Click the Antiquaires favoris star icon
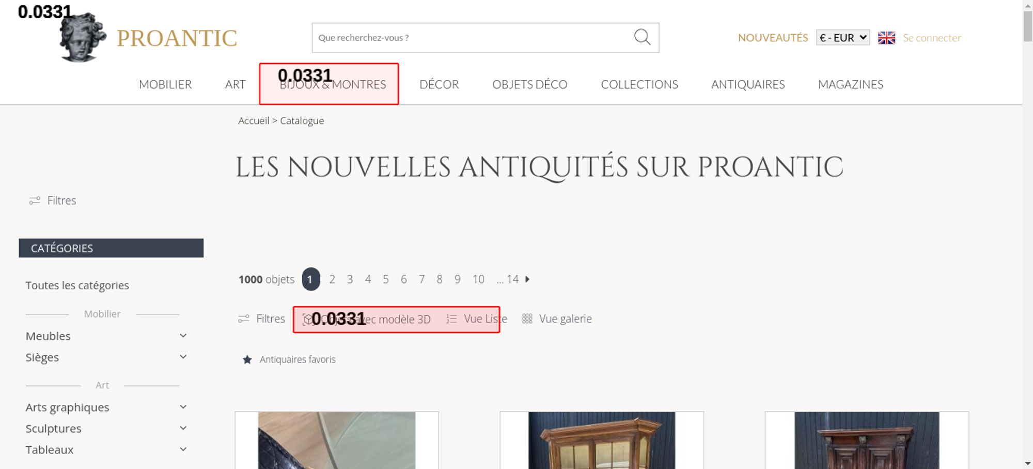1033x469 pixels. pyautogui.click(x=247, y=359)
